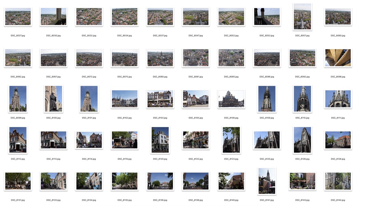
Task: Select the filename text DSC_8125.jpg
Action: point(267,159)
